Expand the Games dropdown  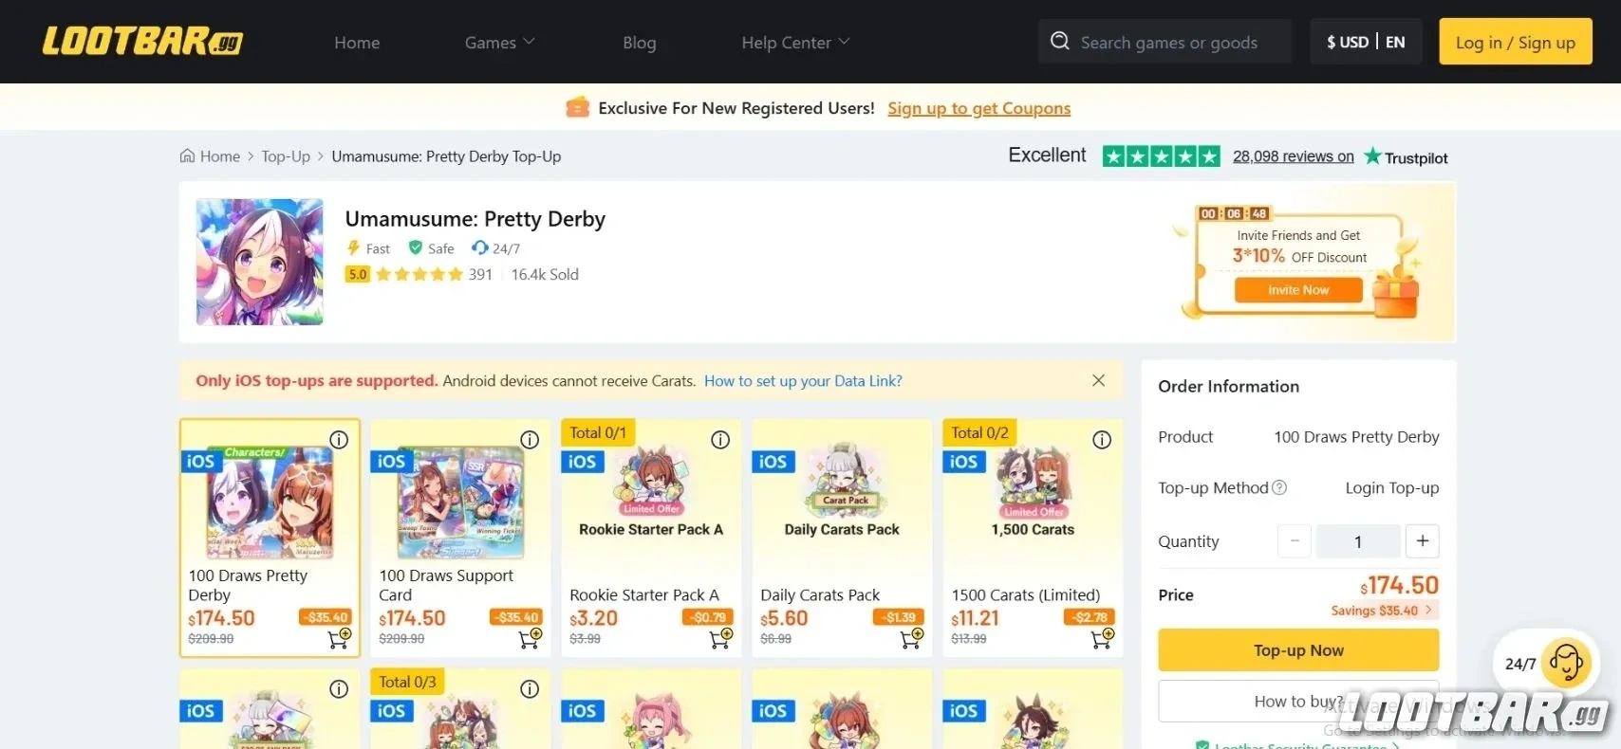click(x=498, y=42)
